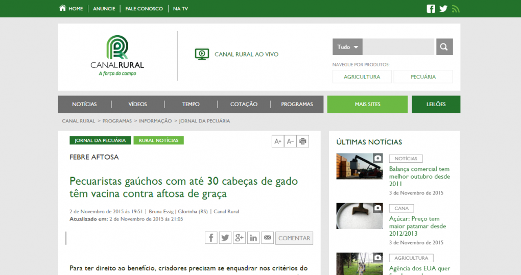Click the magnifier search button
This screenshot has width=521, height=275.
(x=444, y=47)
